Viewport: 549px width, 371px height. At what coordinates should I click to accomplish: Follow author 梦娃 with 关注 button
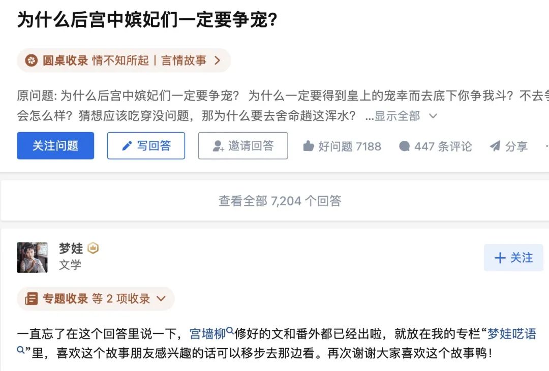tap(513, 258)
